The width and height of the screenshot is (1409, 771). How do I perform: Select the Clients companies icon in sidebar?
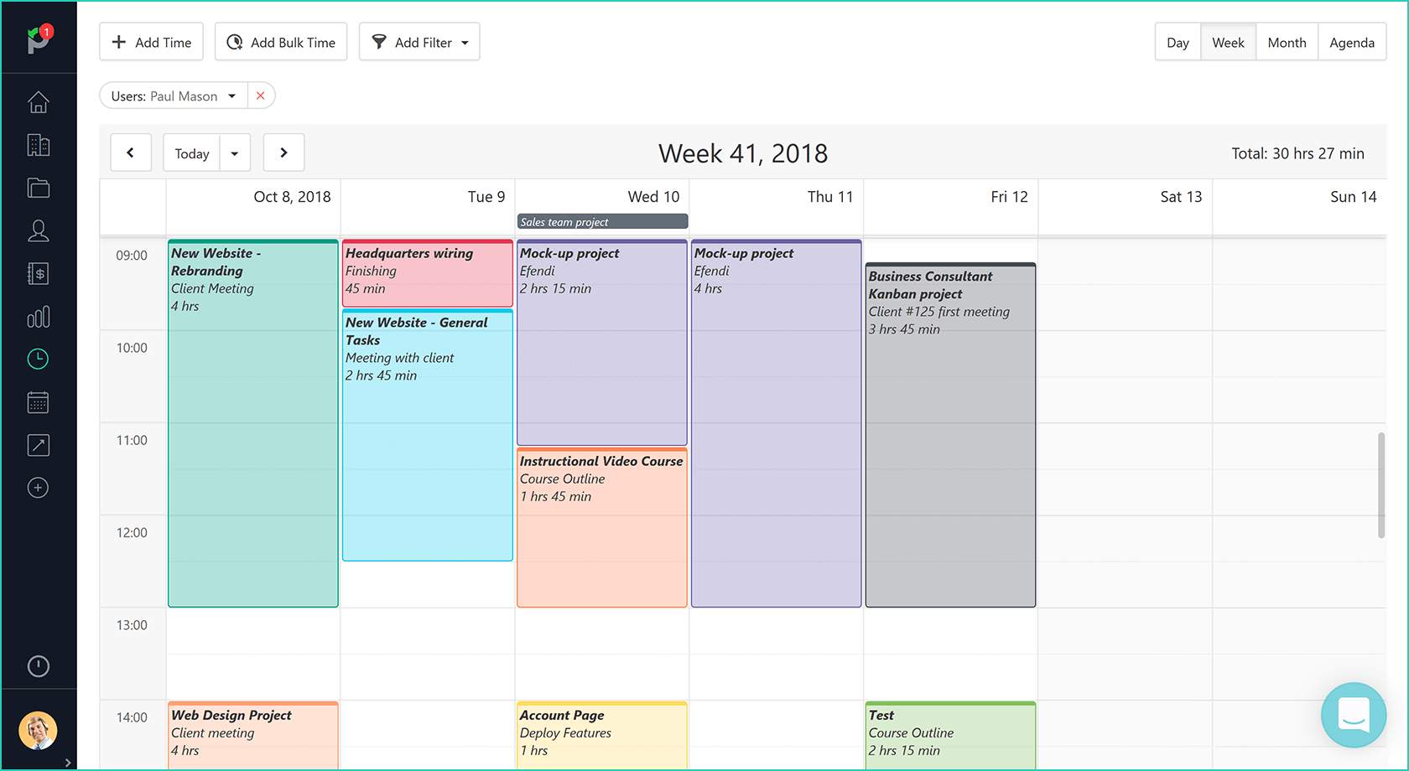coord(39,145)
